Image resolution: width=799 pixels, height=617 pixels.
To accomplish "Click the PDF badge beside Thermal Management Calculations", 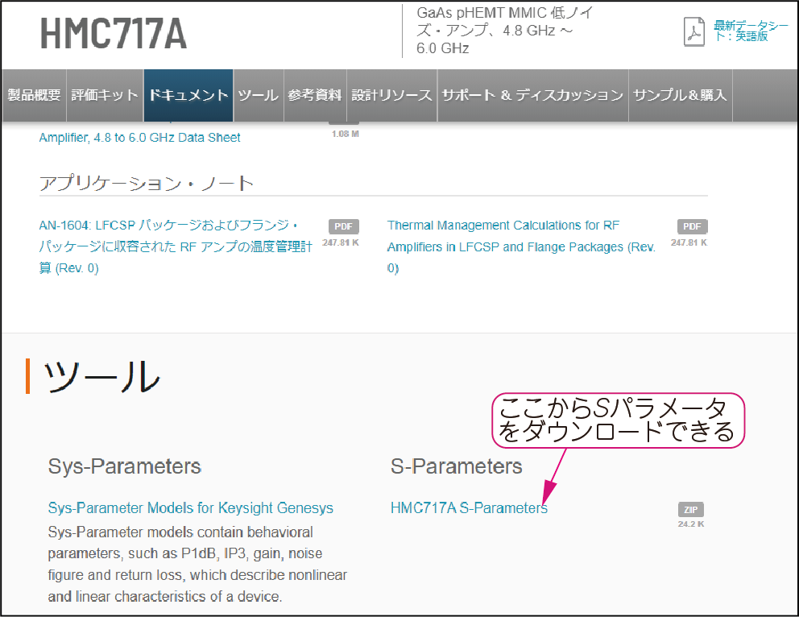I will pyautogui.click(x=692, y=226).
